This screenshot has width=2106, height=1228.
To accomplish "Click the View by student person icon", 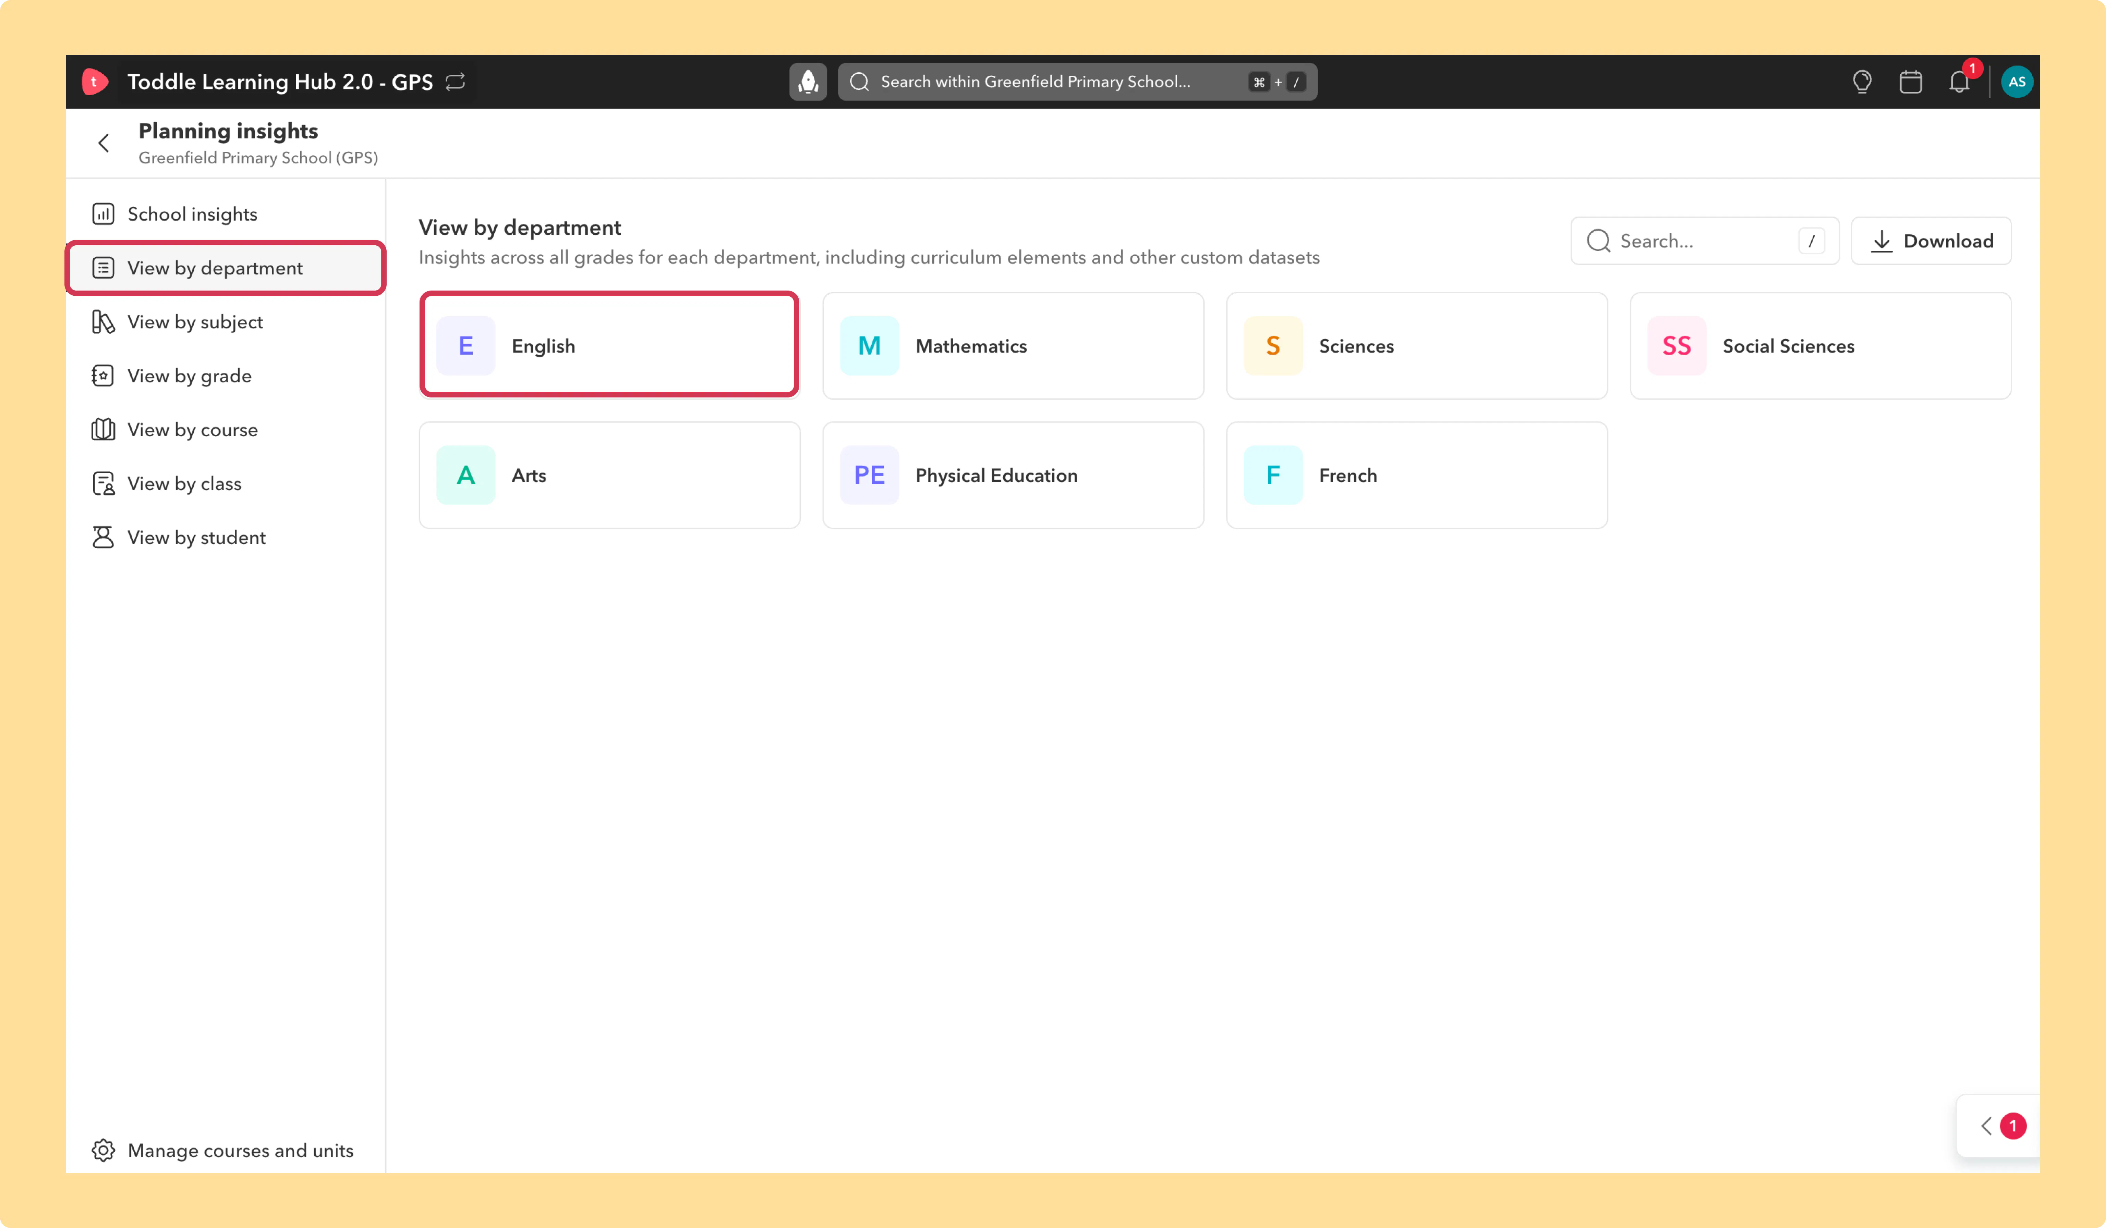I will coord(103,537).
